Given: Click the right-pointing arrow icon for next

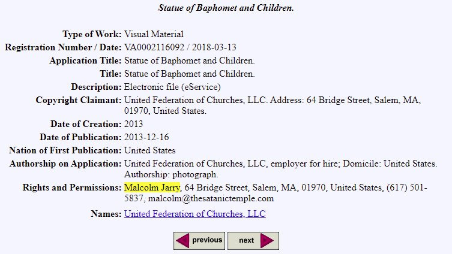Looking at the screenshot, I should (x=267, y=241).
